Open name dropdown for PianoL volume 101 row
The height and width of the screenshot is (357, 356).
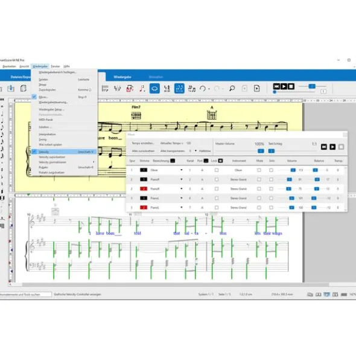[x=181, y=198]
